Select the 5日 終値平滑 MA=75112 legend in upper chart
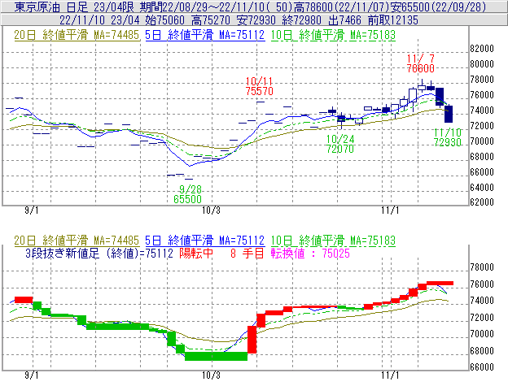The height and width of the screenshot is (386, 508). point(205,35)
